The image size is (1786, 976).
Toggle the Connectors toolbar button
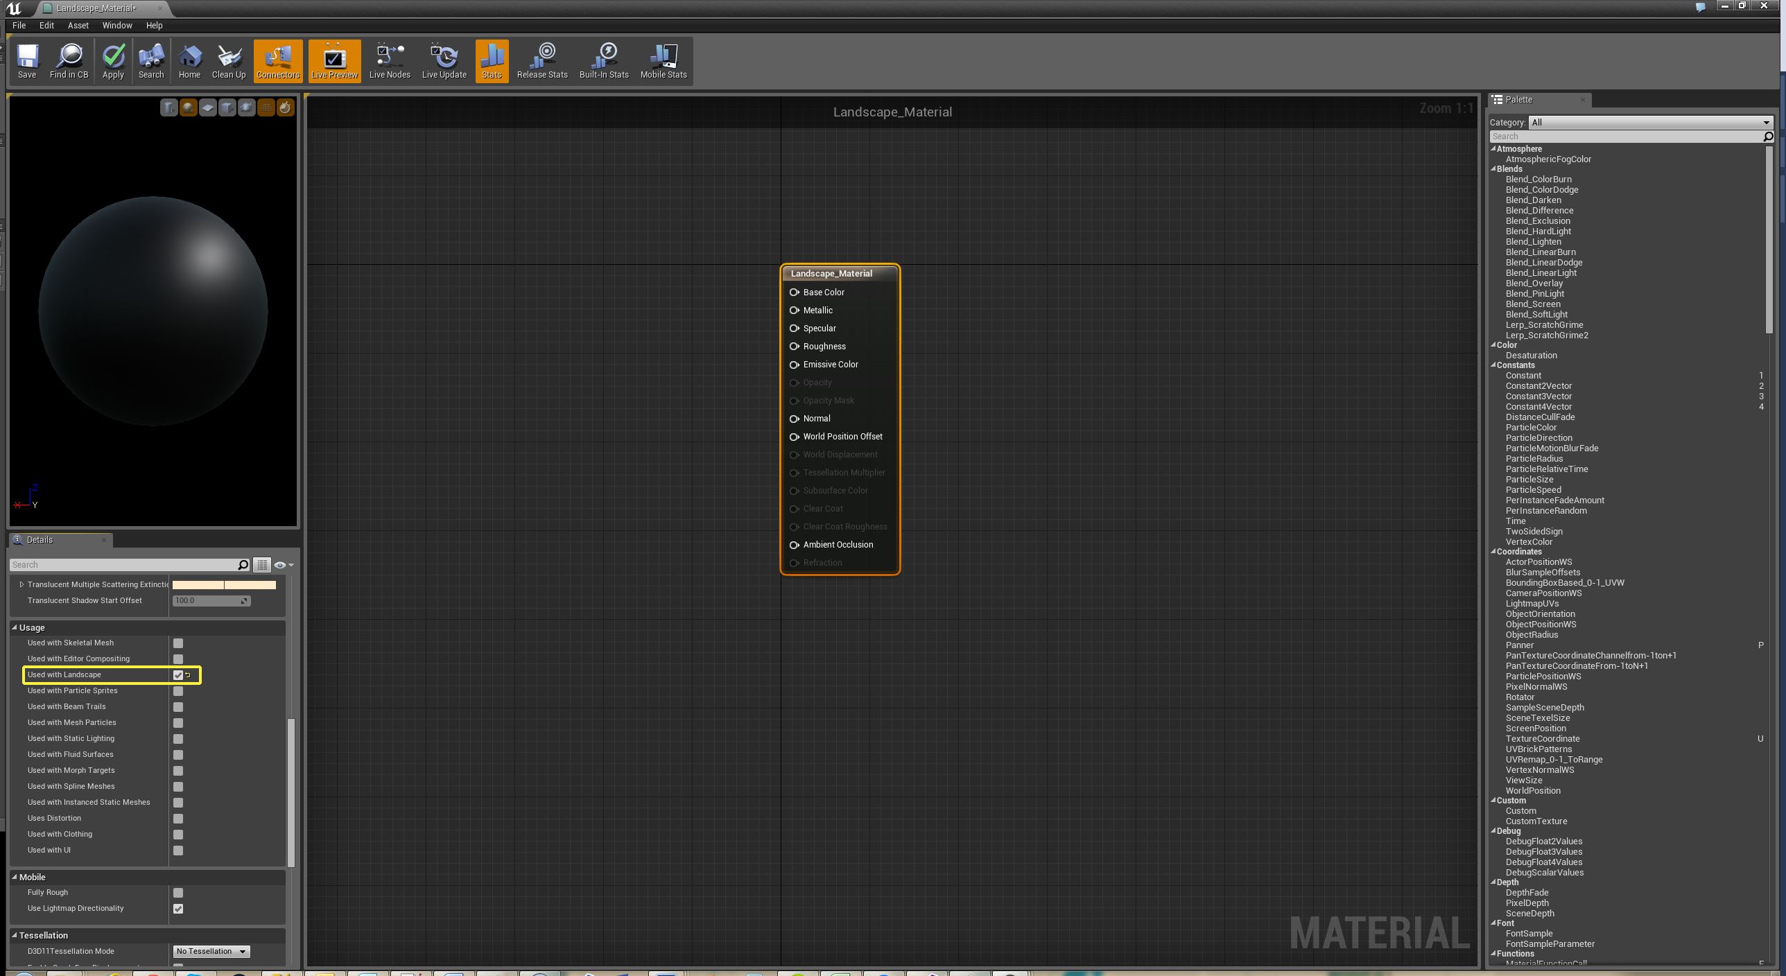coord(278,60)
